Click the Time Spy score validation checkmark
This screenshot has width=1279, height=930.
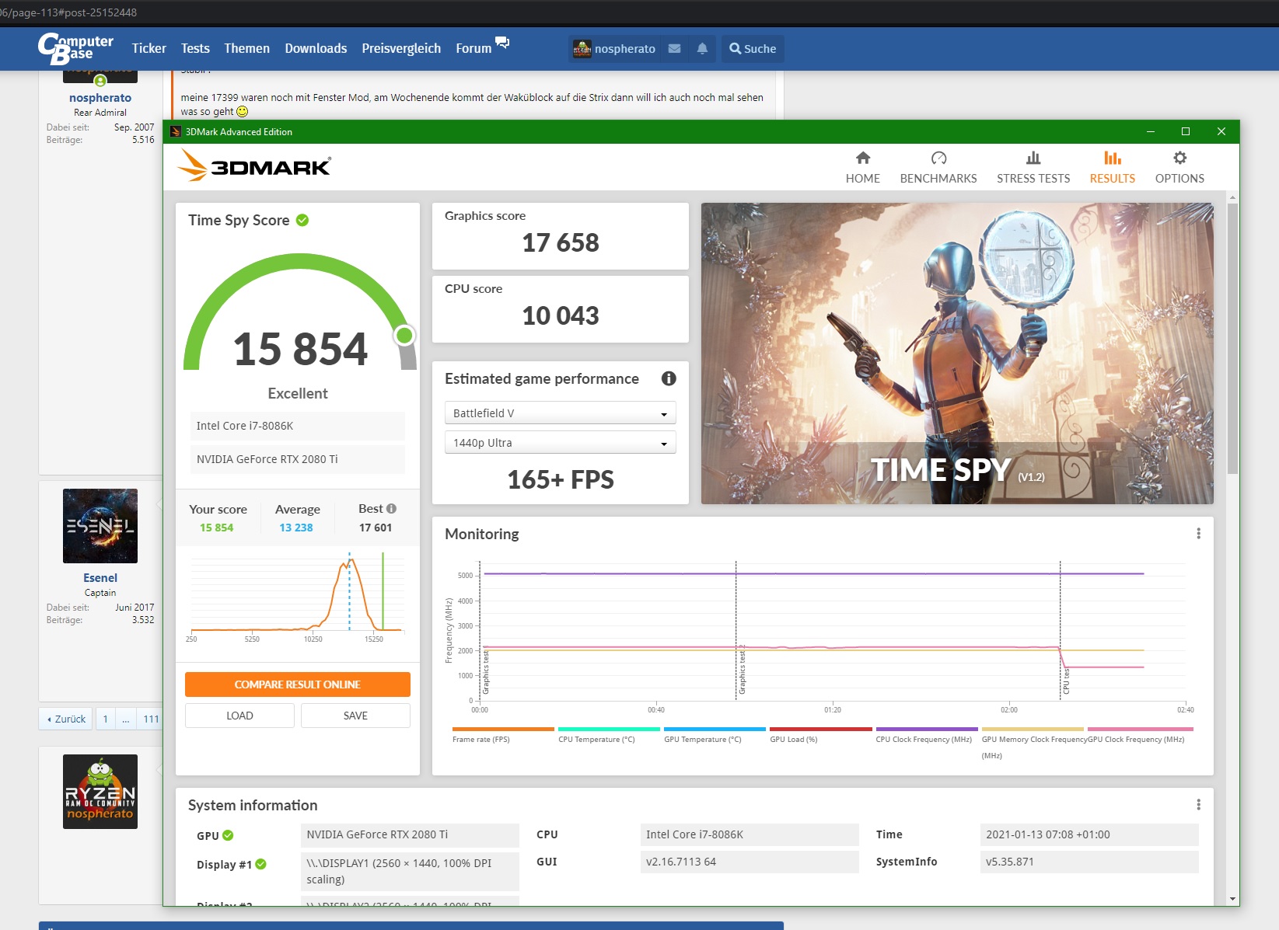point(302,220)
